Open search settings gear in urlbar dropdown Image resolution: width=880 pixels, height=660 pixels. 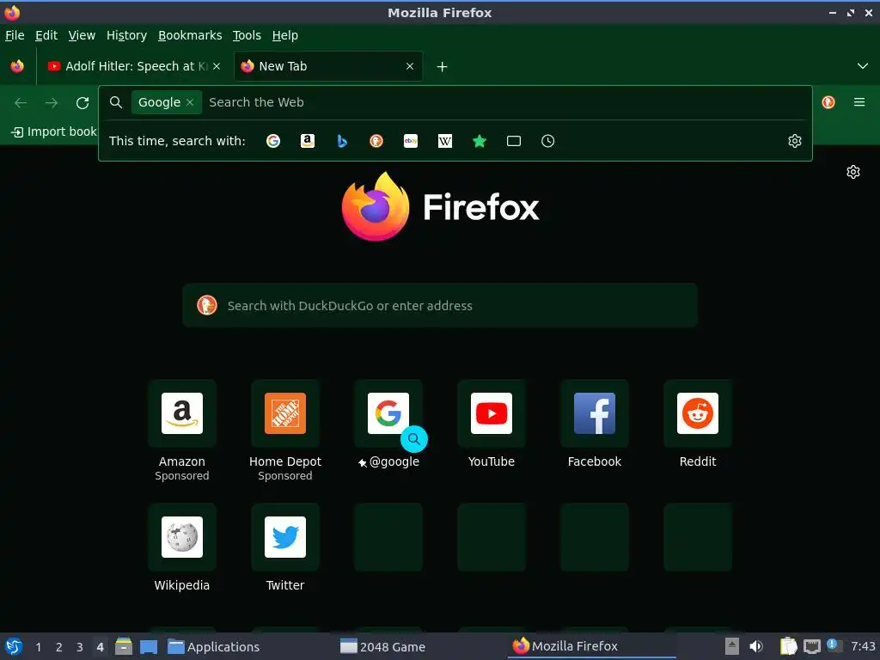795,141
